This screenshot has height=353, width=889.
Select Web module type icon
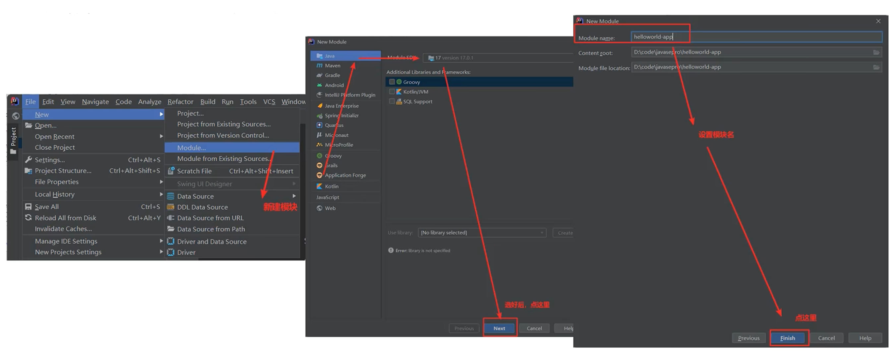320,208
